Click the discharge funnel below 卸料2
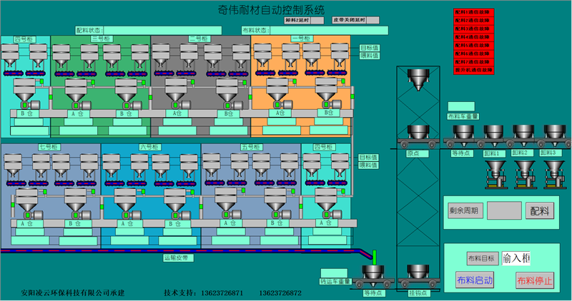This screenshot has width=572, height=301. (525, 170)
